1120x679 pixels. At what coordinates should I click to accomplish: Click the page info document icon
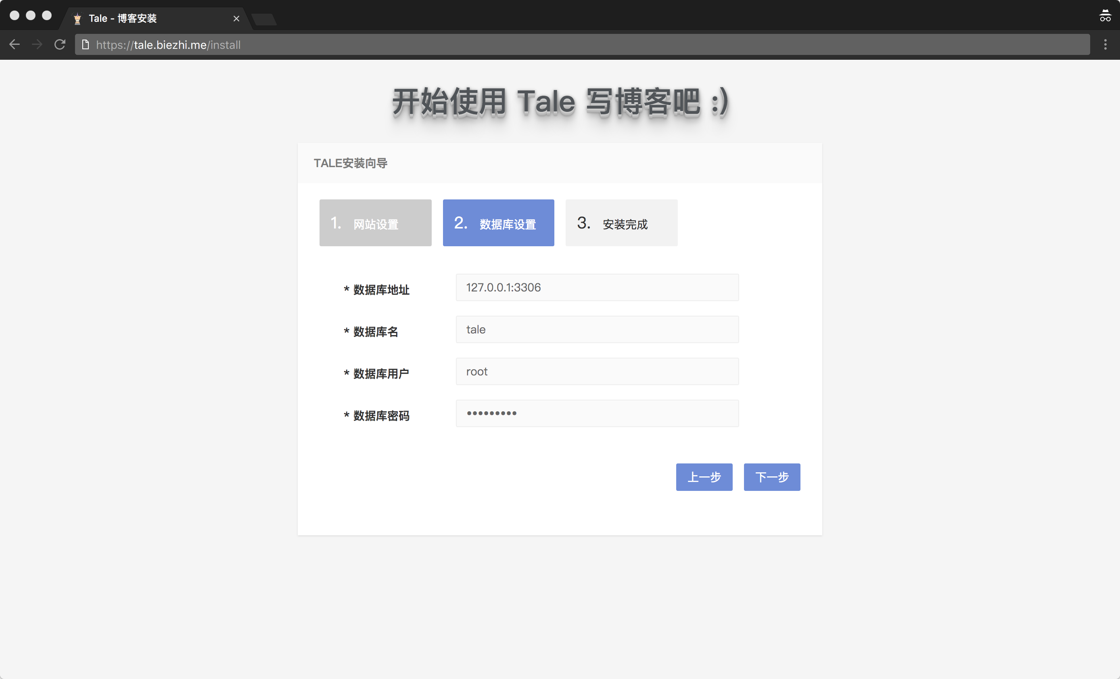point(85,44)
